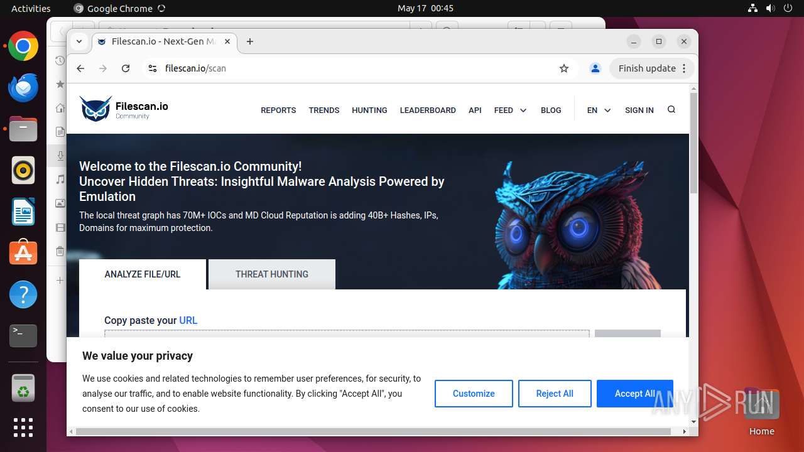
Task: Click the Chrome forward arrow
Action: coord(103,68)
